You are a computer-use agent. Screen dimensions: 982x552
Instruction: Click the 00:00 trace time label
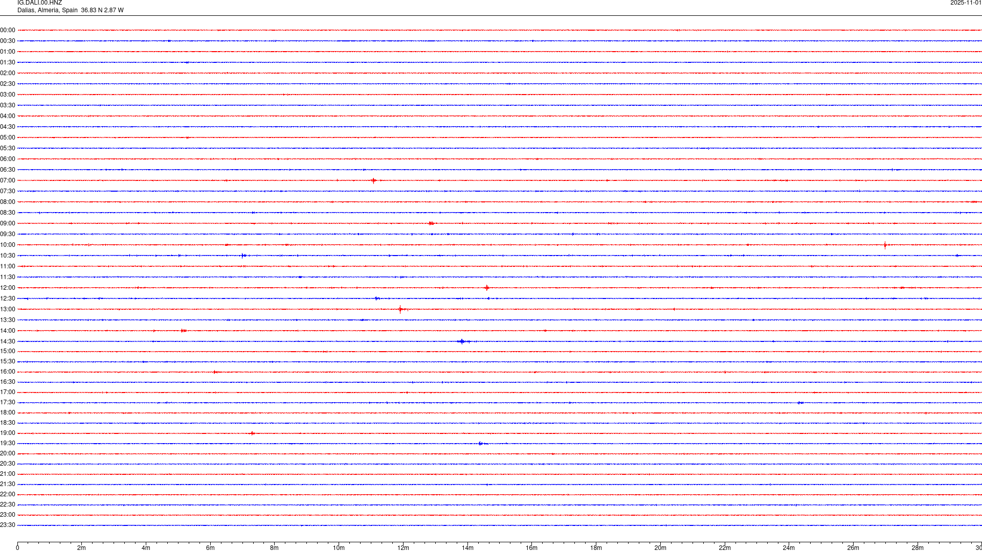click(x=8, y=30)
